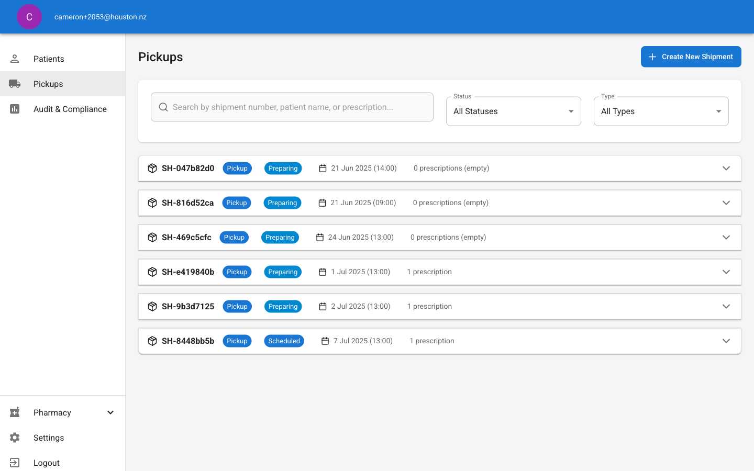
Task: Click calendar icon beside 21 Jun 2025 (09:00)
Action: pos(322,203)
